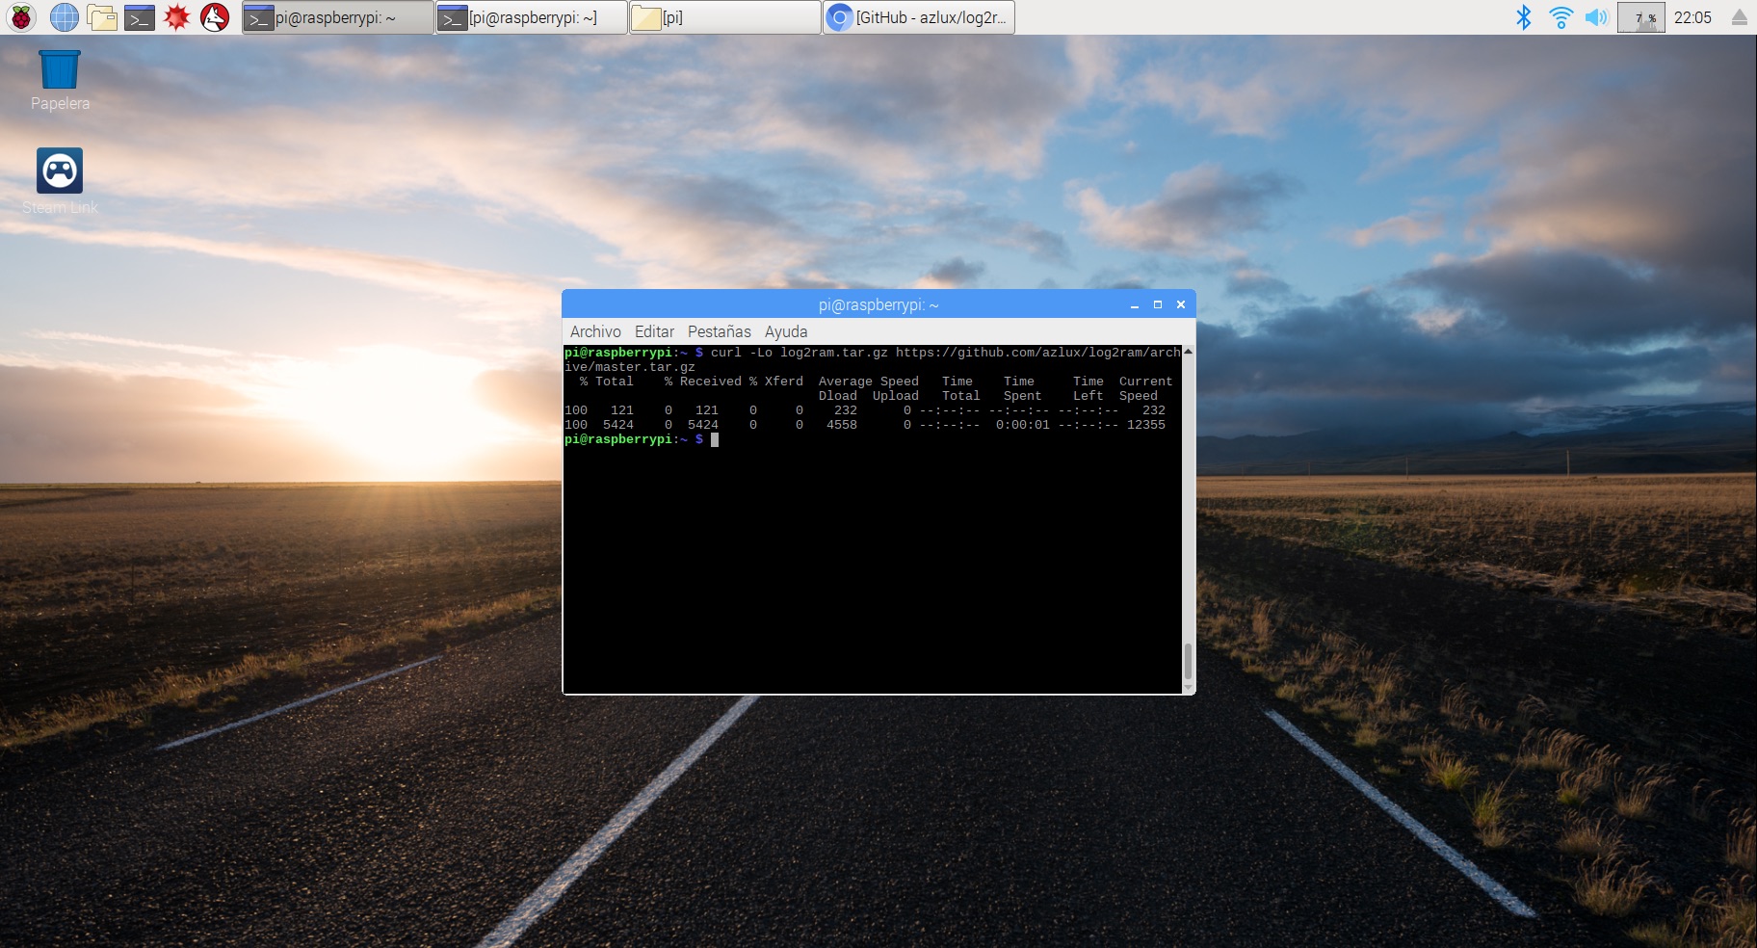Click the '4558' average download speed value
The height and width of the screenshot is (948, 1757).
(842, 425)
